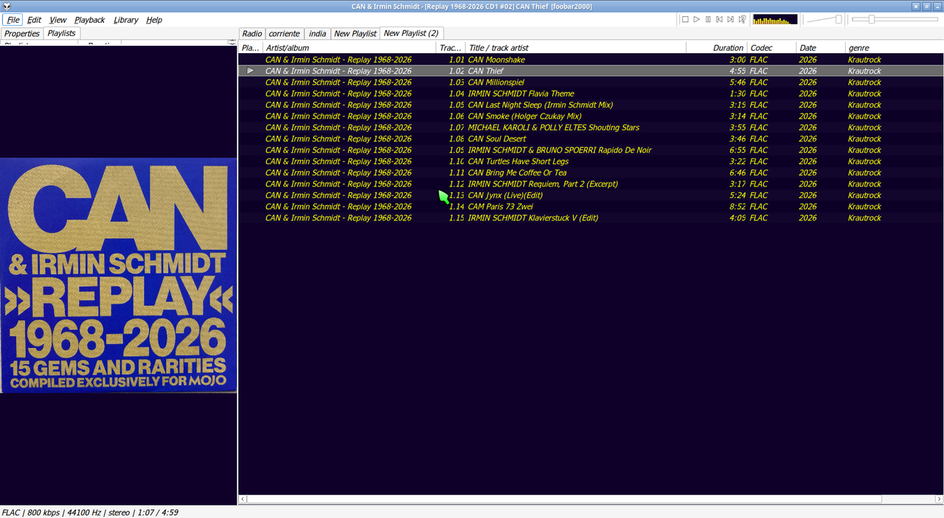Open the Library menu
Image resolution: width=944 pixels, height=518 pixels.
point(126,20)
